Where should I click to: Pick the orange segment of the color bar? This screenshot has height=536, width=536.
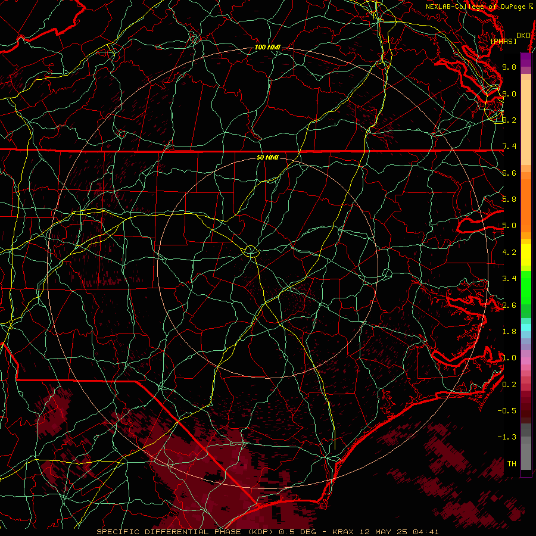526,205
